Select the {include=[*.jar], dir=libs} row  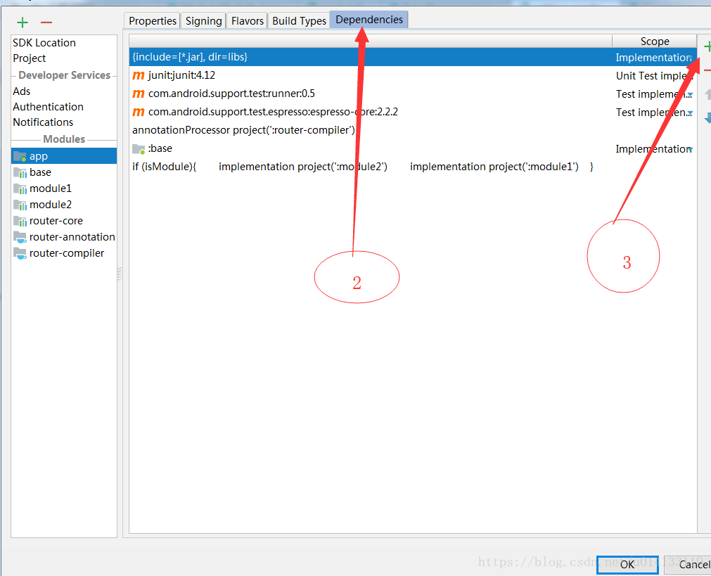(x=413, y=57)
